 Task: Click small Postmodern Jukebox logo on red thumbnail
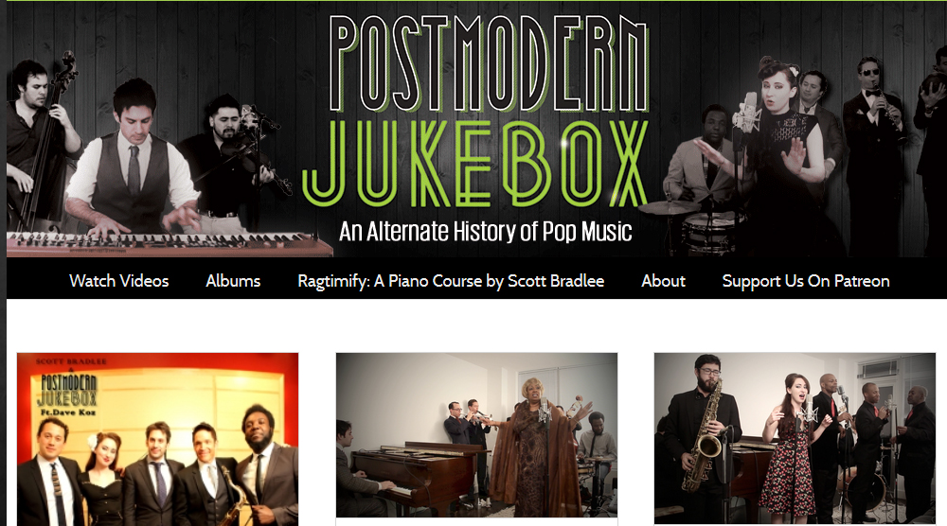68,390
